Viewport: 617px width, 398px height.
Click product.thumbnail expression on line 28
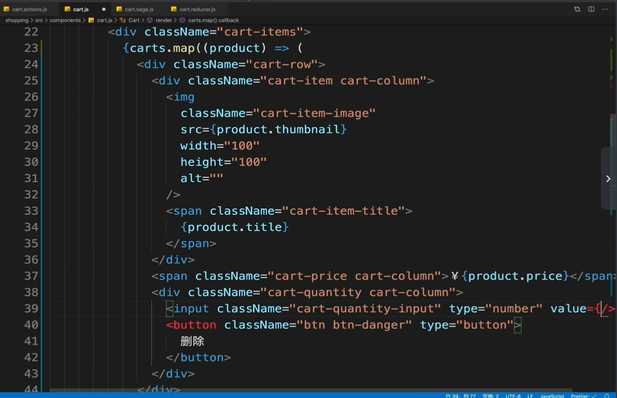coord(278,129)
